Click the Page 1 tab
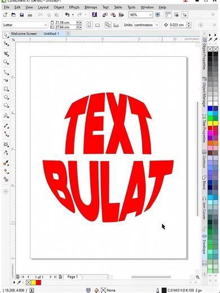Viewport: 220px width, 293px height. pos(72,277)
